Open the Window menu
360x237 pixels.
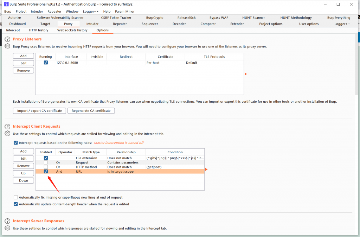point(72,12)
